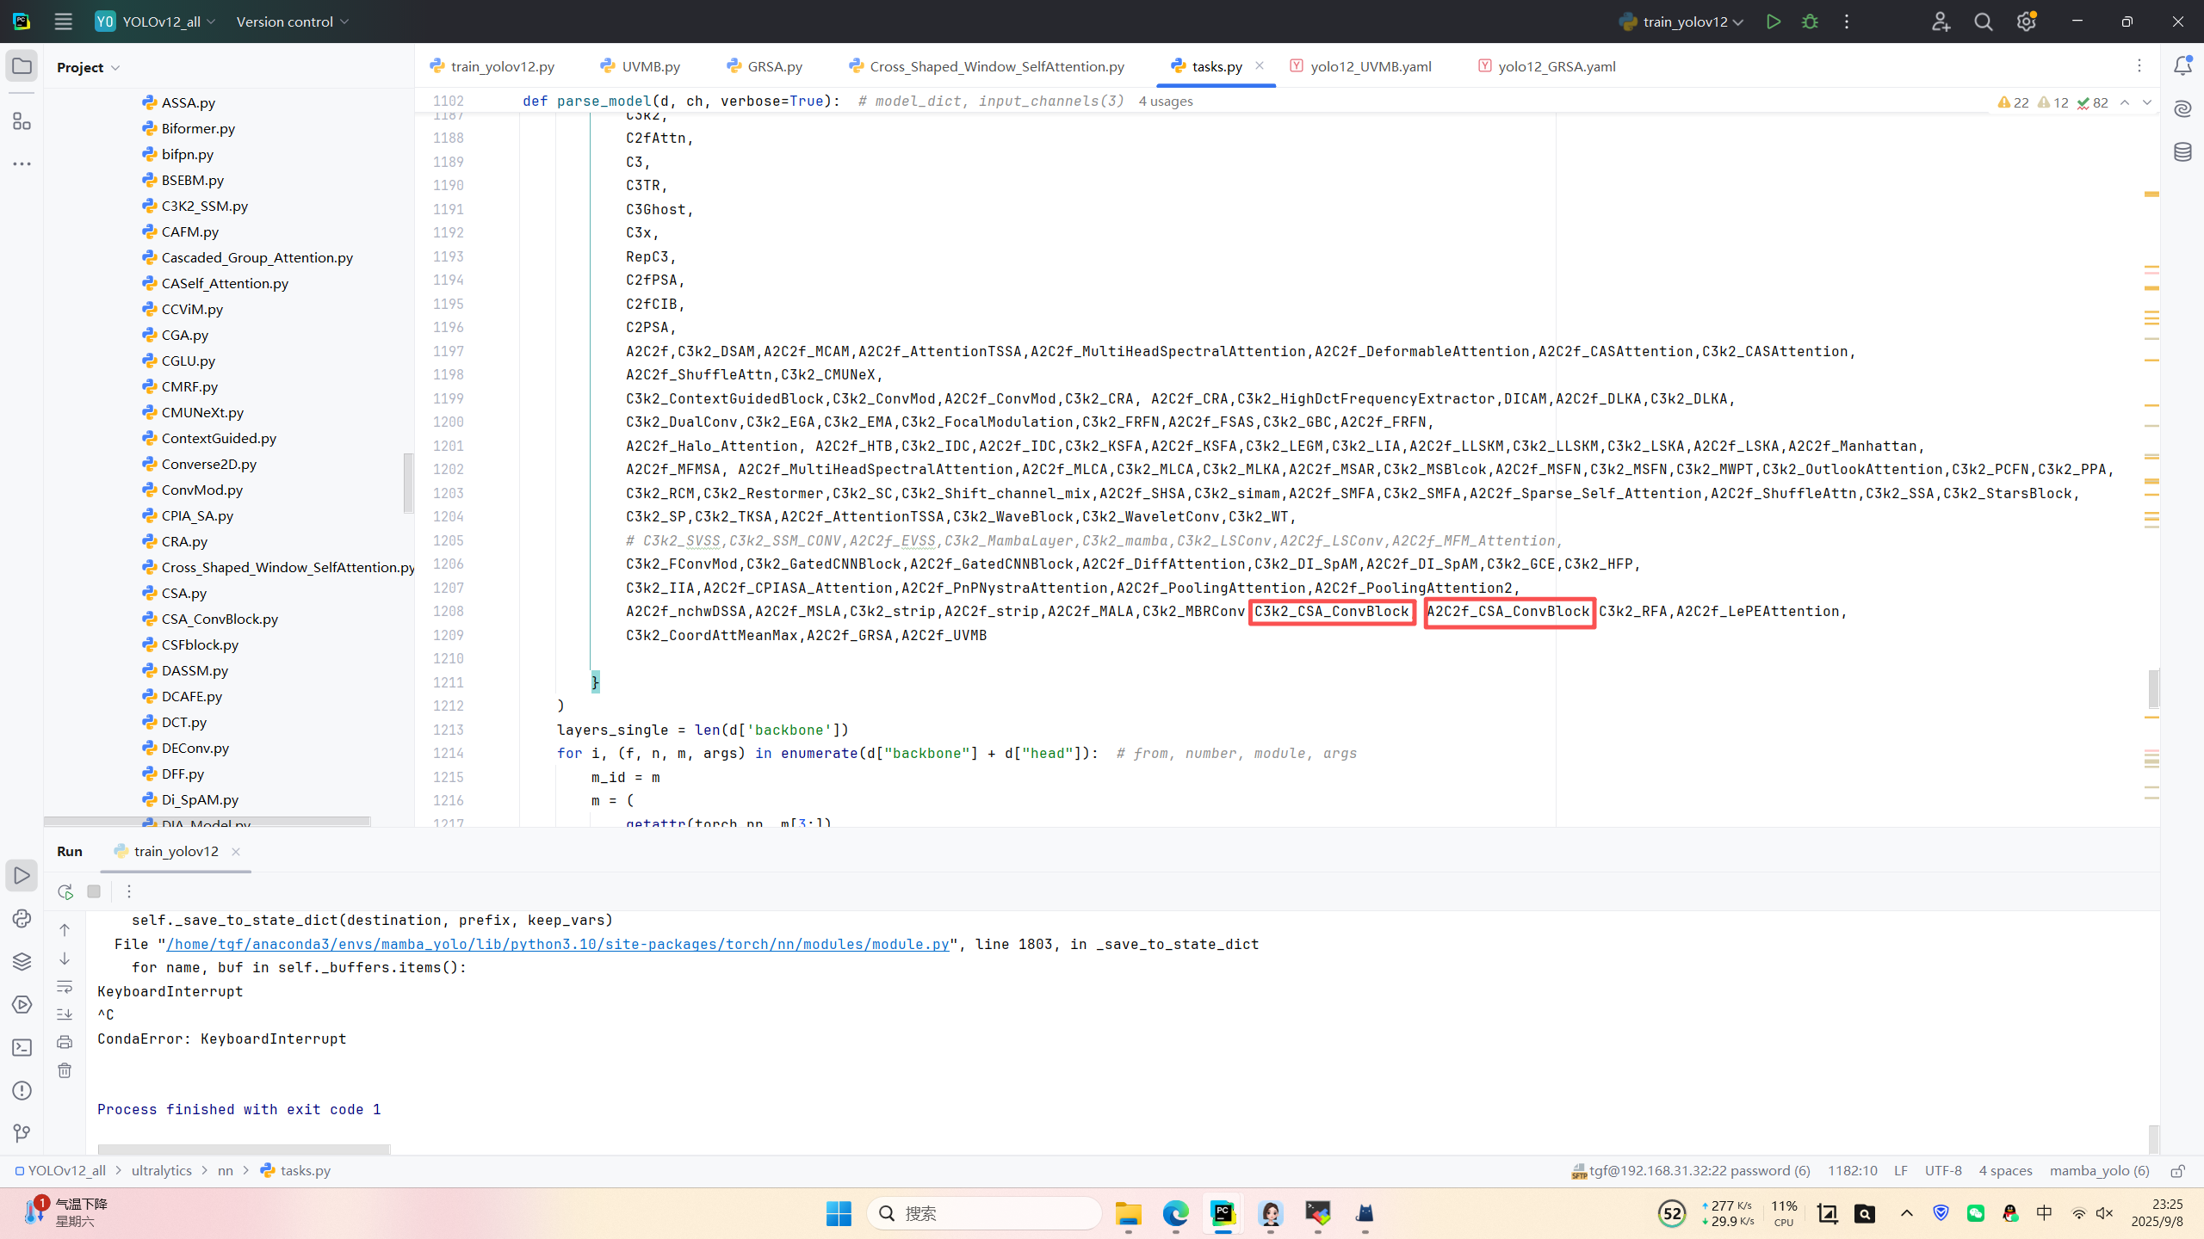Open Search Everywhere magnifier
Screen dimensions: 2204x1239
(x=1984, y=22)
